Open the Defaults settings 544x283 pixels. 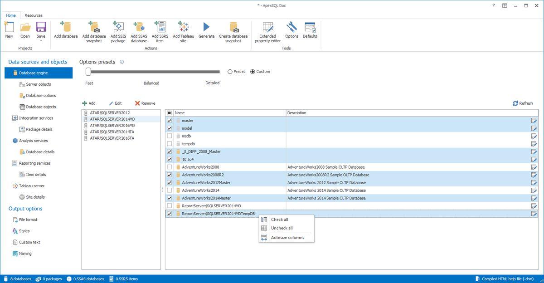pos(310,30)
